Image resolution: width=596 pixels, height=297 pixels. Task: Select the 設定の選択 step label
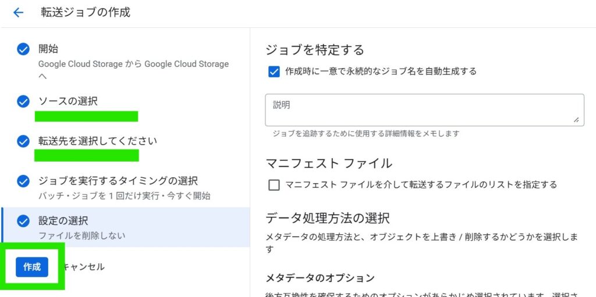63,221
